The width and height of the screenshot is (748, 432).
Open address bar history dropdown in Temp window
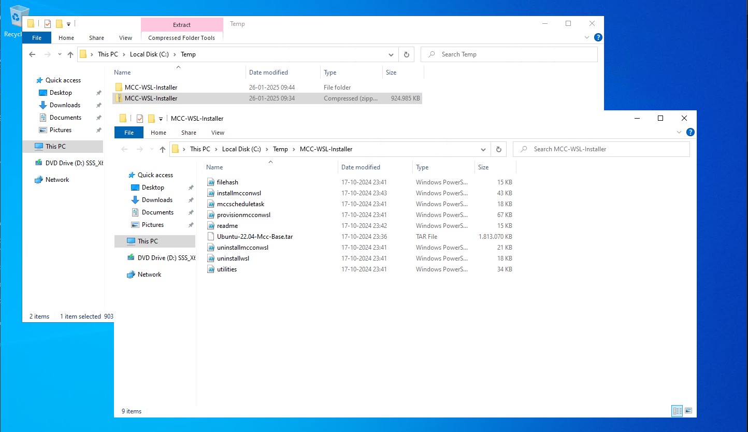pos(391,54)
